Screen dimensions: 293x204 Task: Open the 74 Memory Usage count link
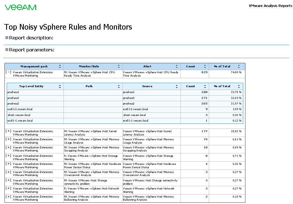click(x=206, y=139)
